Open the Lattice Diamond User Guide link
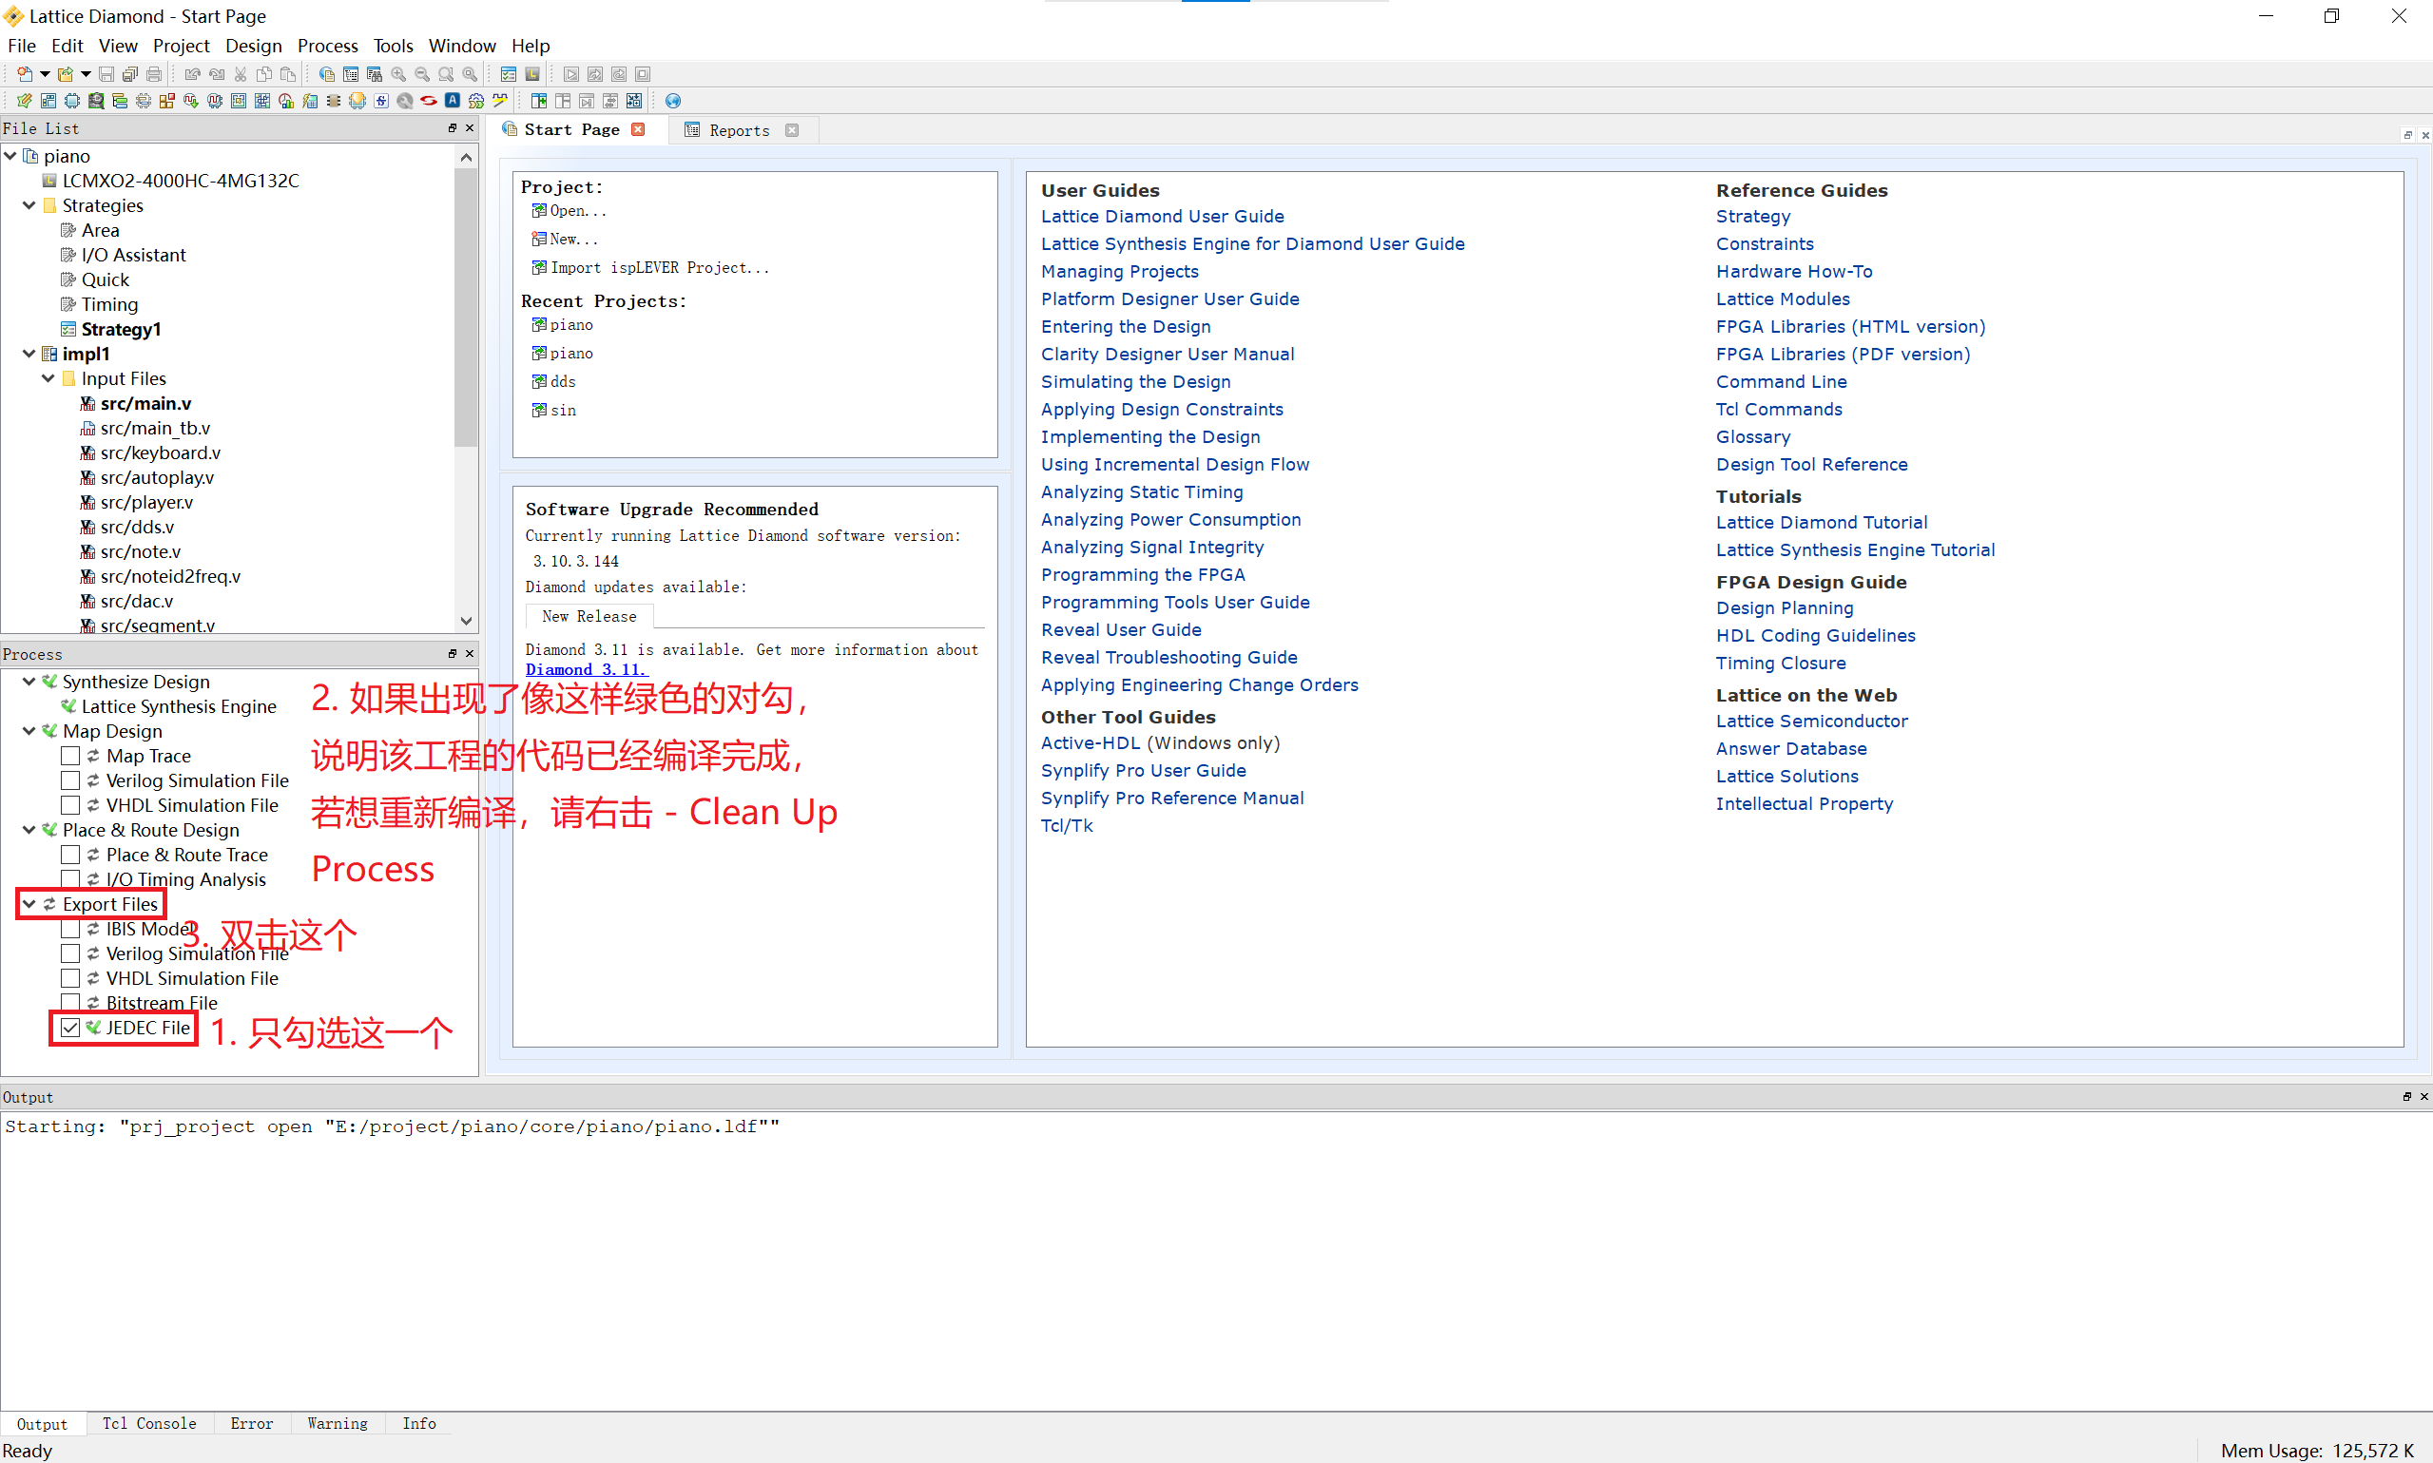Viewport: 2433px width, 1463px height. (x=1162, y=216)
